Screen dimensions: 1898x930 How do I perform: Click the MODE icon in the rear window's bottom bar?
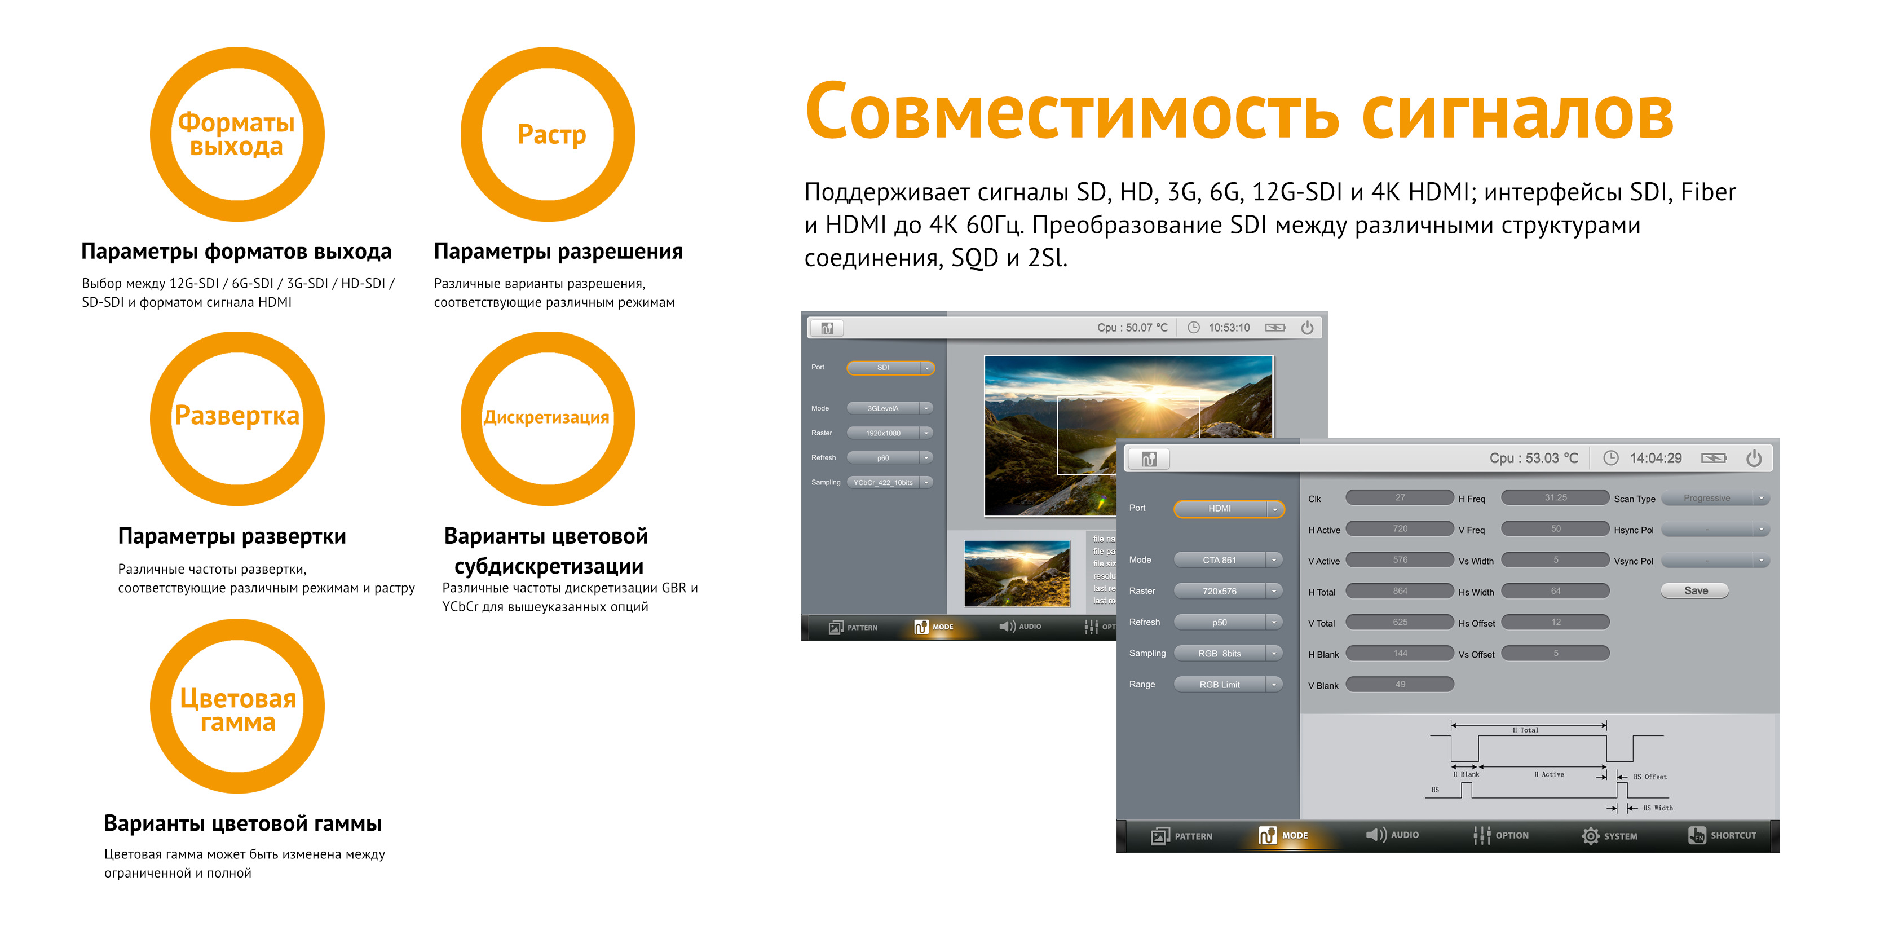[x=921, y=627]
